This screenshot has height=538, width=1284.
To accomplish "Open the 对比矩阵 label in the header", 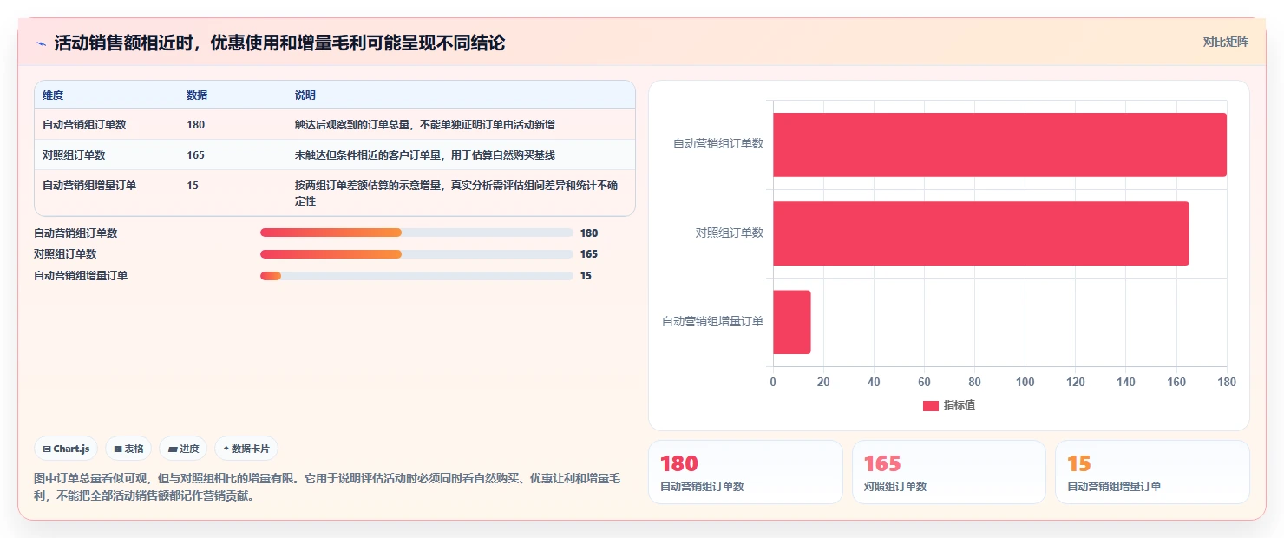I will tap(1225, 42).
